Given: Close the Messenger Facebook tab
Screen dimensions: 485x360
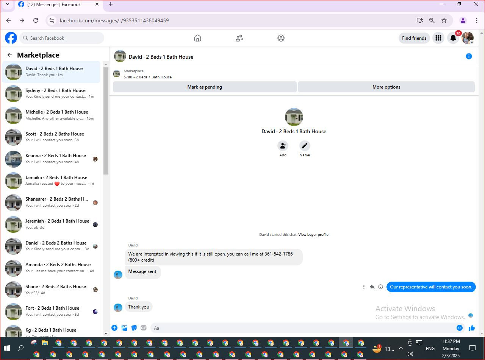Looking at the screenshot, I should click(97, 5).
